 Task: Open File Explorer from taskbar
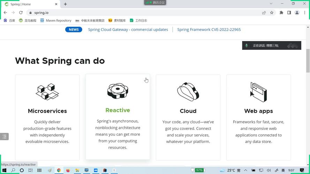tap(77, 170)
